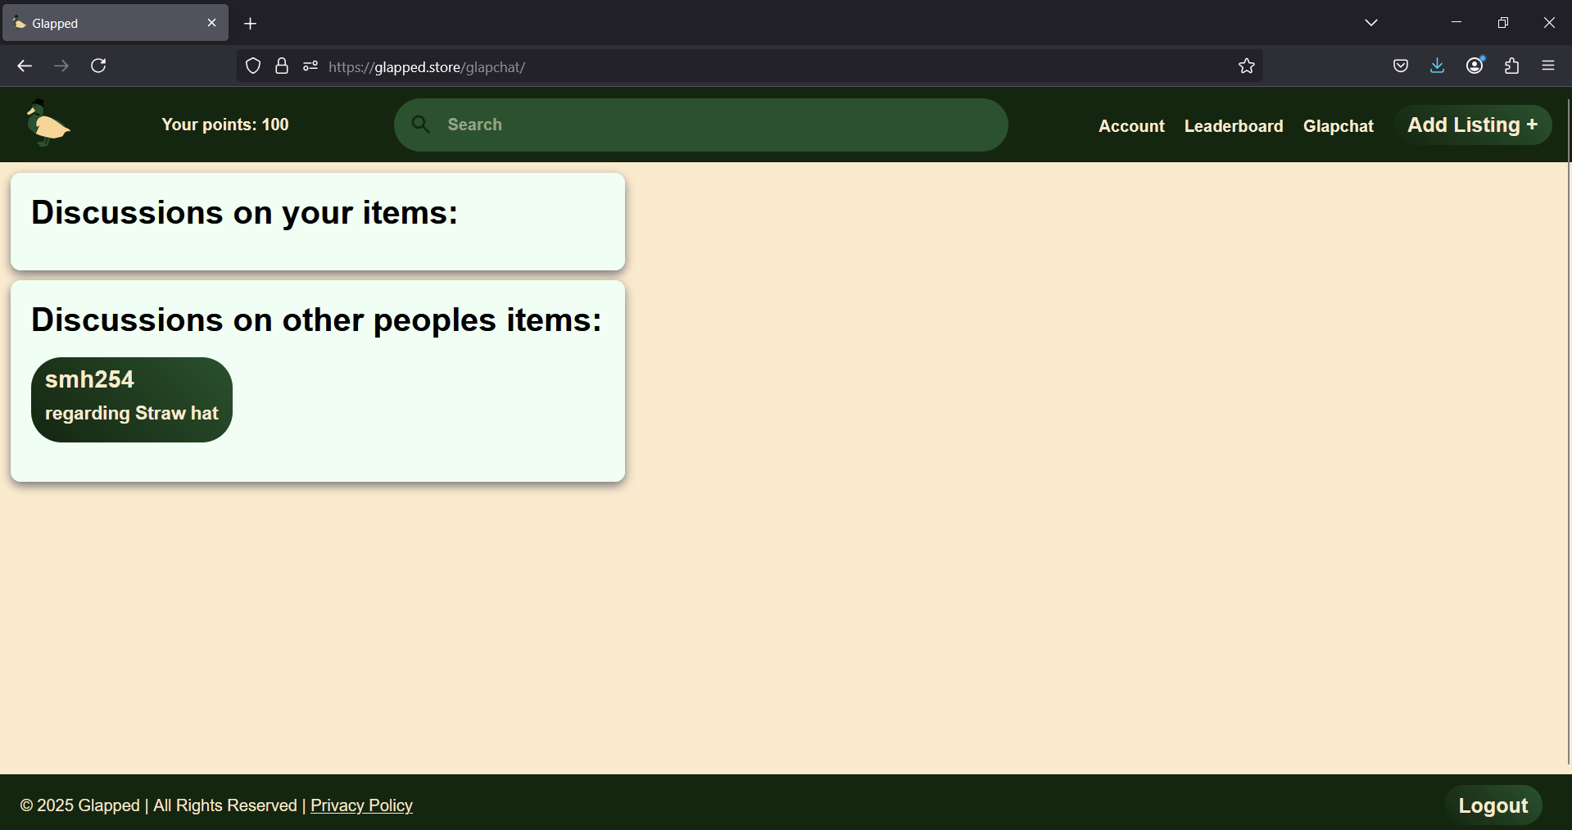
Task: Open the Leaderboard page
Action: (x=1234, y=126)
